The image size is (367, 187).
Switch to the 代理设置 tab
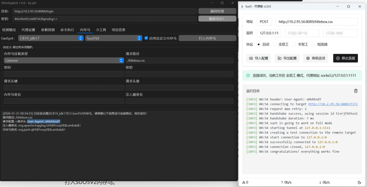point(28,30)
